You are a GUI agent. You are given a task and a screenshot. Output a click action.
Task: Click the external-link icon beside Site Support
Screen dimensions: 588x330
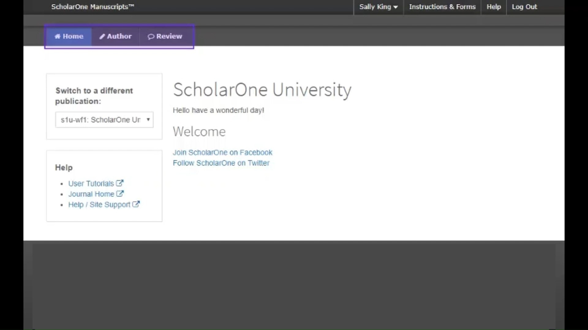click(x=136, y=204)
